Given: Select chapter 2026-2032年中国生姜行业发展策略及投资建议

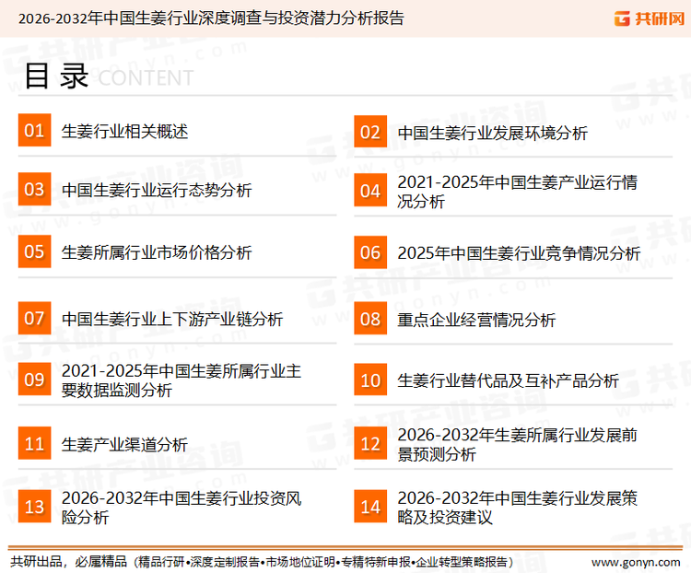Looking at the screenshot, I should tap(518, 508).
